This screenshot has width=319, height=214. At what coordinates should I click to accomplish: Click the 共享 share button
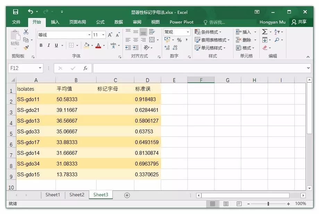[x=299, y=22]
